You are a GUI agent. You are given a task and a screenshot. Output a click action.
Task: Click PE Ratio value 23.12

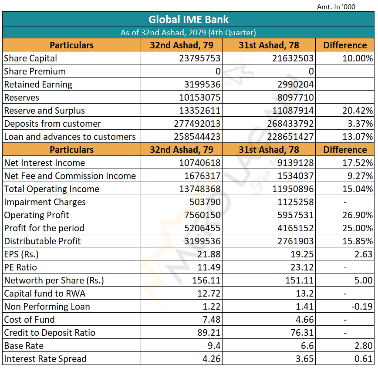click(302, 267)
